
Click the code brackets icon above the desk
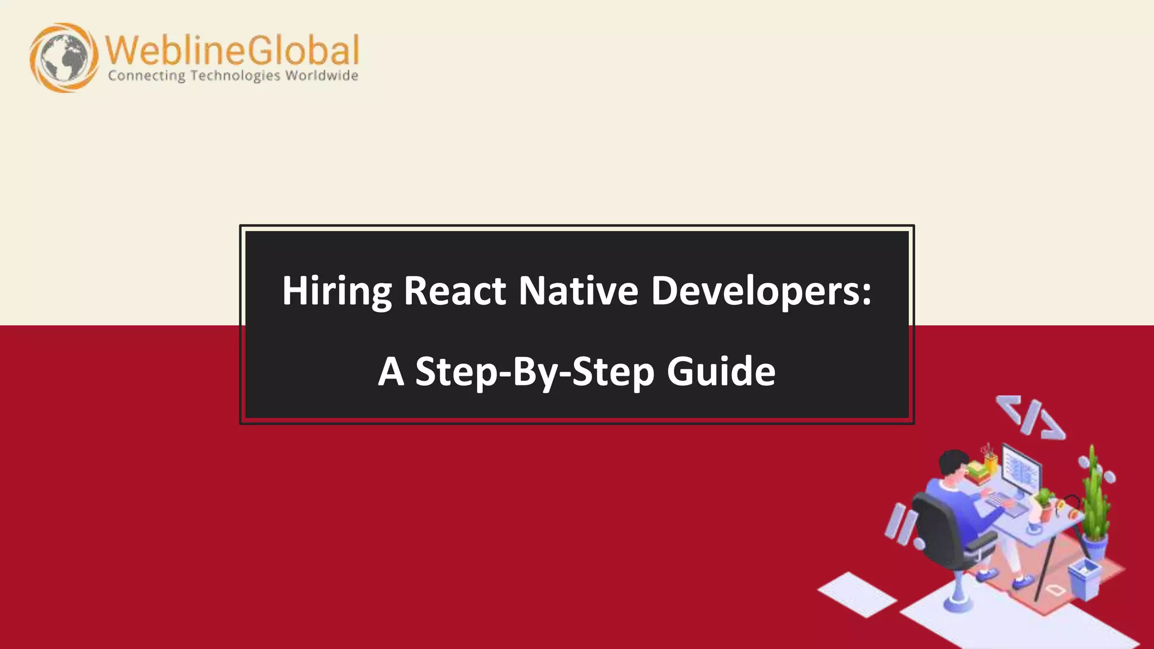tap(1030, 417)
